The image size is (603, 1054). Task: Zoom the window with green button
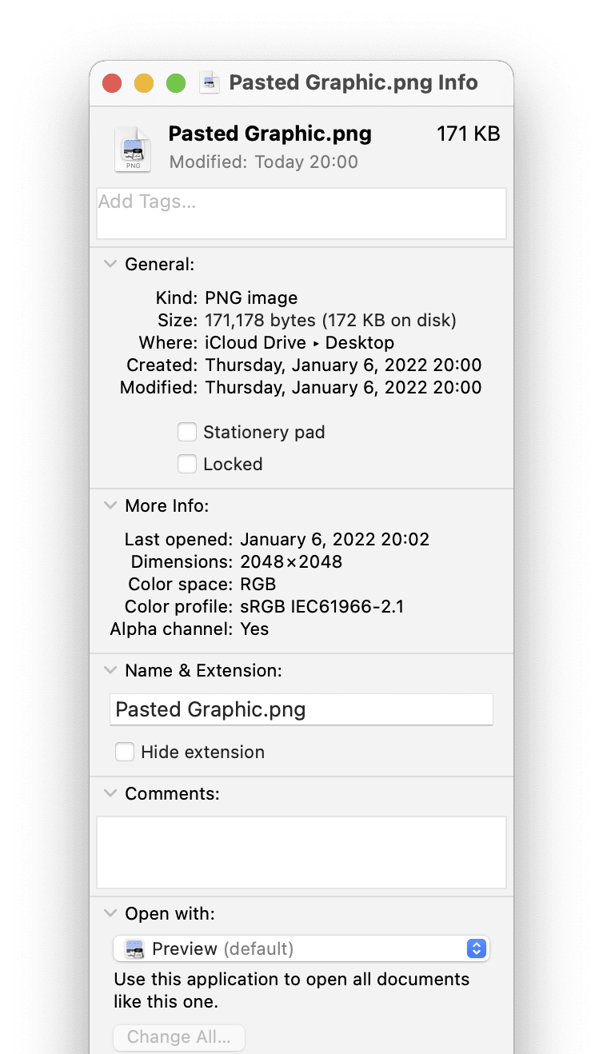pos(176,83)
